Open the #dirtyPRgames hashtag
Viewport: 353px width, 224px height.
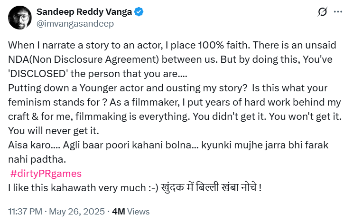click(46, 174)
